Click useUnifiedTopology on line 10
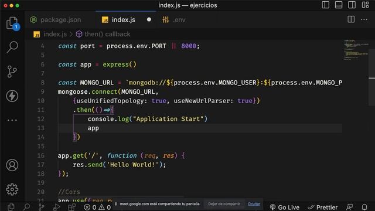The height and width of the screenshot is (211, 375). pyautogui.click(x=110, y=101)
